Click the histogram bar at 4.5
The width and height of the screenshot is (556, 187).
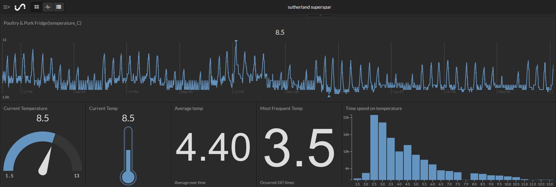coord(407,162)
